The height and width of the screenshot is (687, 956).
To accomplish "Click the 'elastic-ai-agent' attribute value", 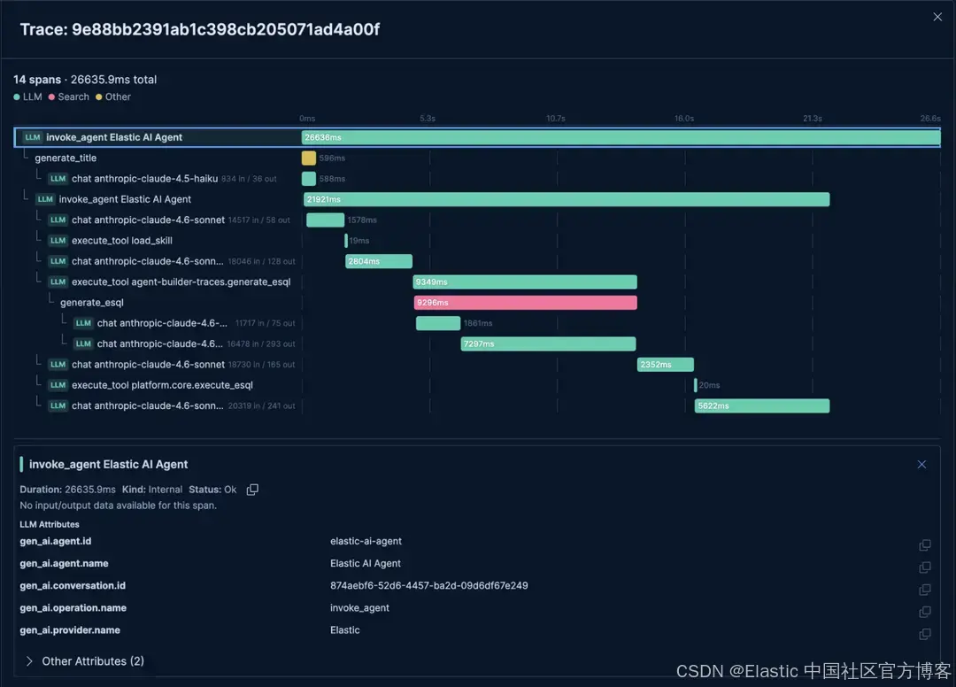I will (x=366, y=541).
